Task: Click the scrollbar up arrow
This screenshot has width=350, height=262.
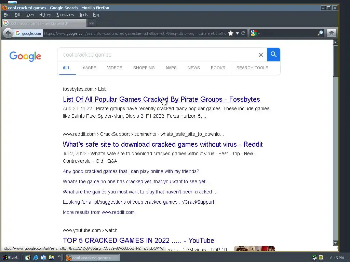Action: (x=335, y=42)
